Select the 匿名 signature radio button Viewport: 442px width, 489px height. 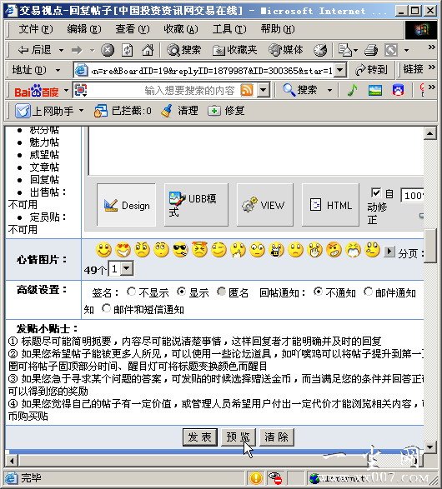click(x=221, y=292)
